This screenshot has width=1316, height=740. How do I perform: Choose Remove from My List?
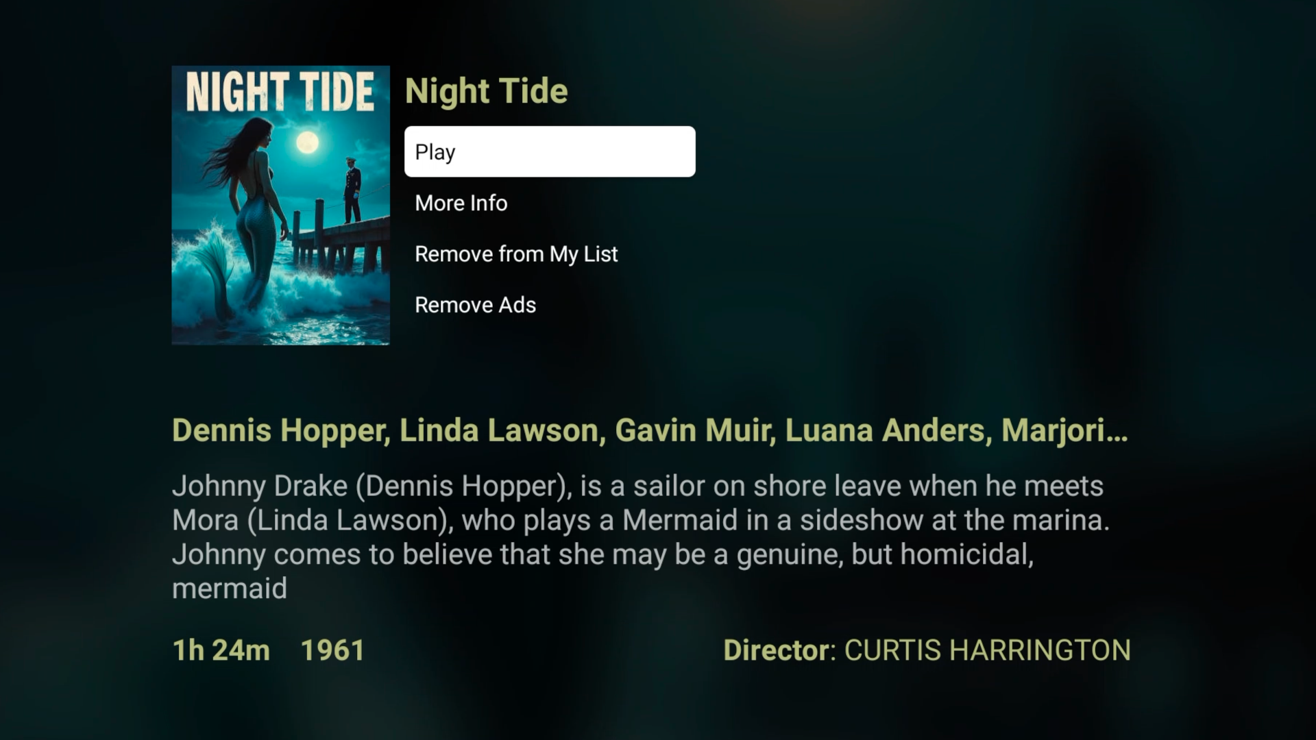pos(516,254)
